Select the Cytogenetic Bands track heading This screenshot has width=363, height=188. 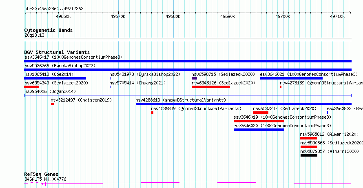point(49,30)
